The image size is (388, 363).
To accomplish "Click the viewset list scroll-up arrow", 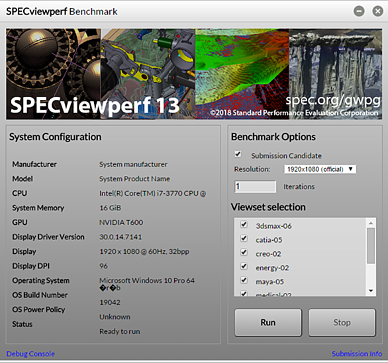I will (x=371, y=223).
